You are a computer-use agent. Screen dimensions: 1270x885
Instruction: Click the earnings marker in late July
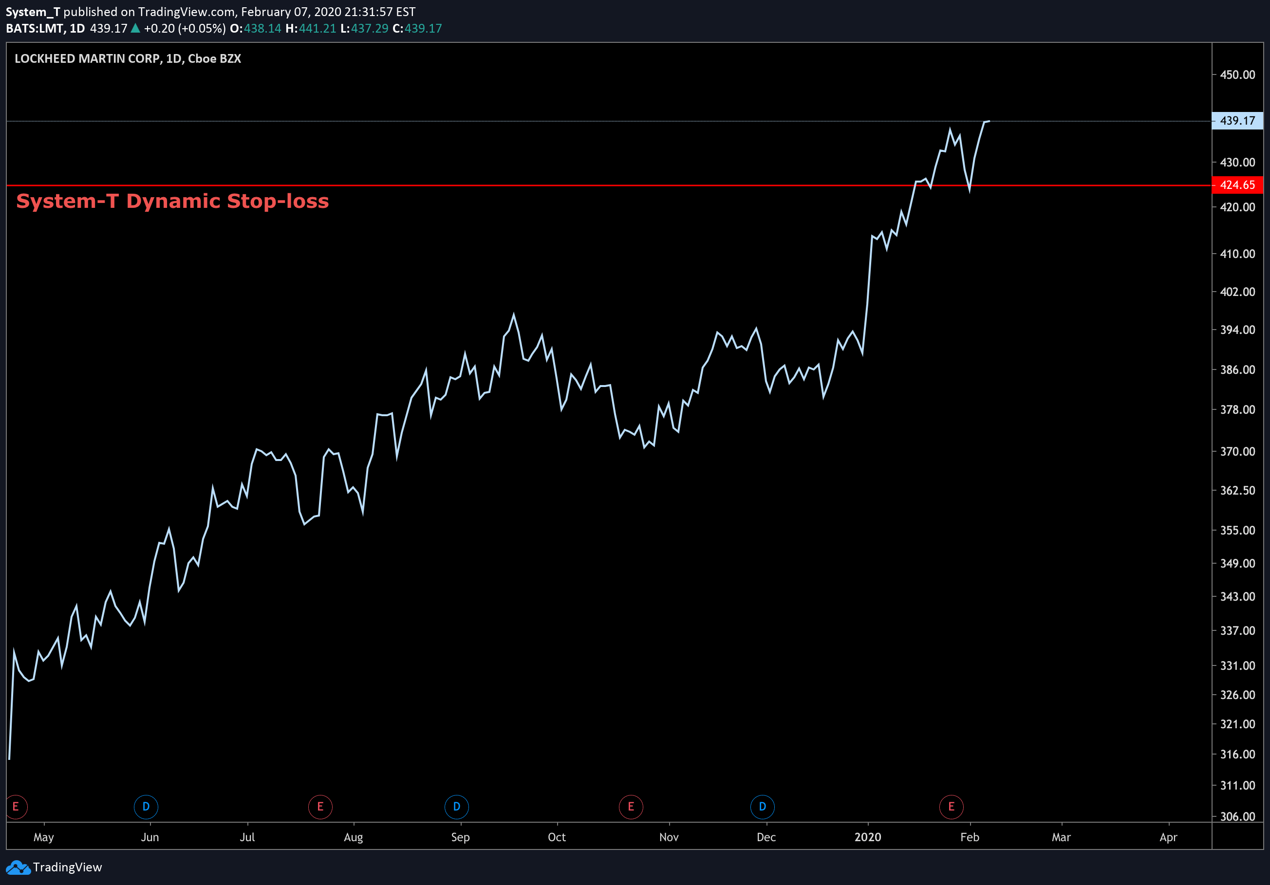(x=320, y=807)
